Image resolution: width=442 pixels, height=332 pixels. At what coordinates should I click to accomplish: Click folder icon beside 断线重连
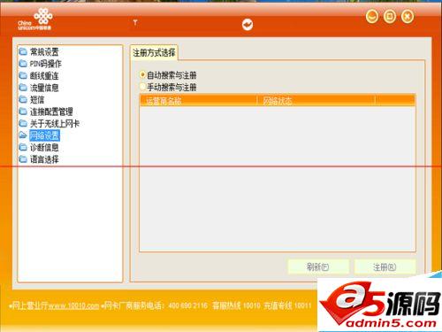23,76
